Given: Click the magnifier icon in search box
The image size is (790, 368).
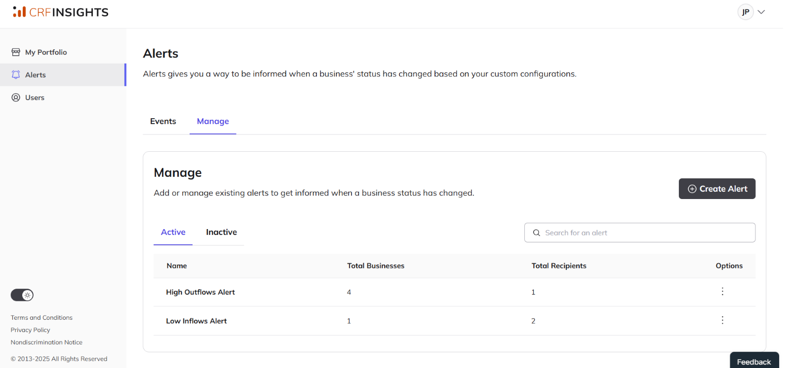Looking at the screenshot, I should coord(536,233).
